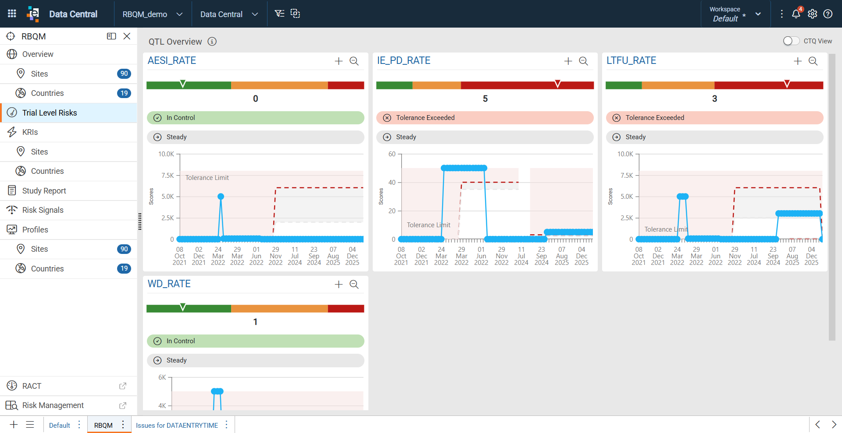842x433 pixels.
Task: Click the Data Central logo icon
Action: tap(33, 14)
